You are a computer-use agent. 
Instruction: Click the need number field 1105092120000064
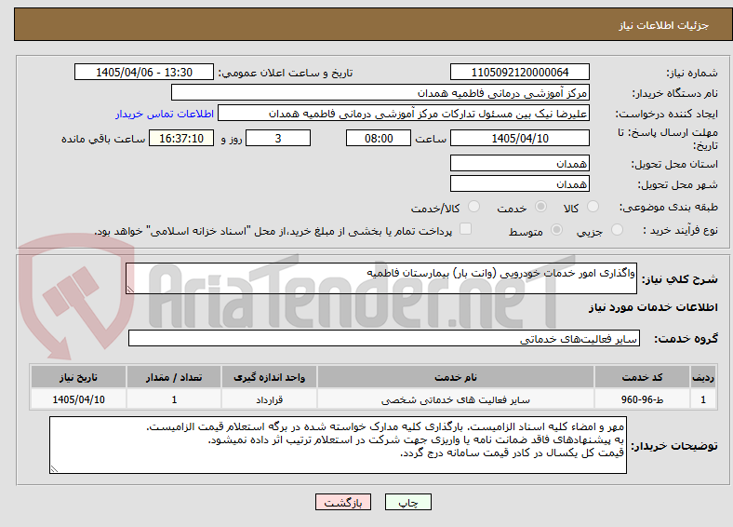[519, 72]
